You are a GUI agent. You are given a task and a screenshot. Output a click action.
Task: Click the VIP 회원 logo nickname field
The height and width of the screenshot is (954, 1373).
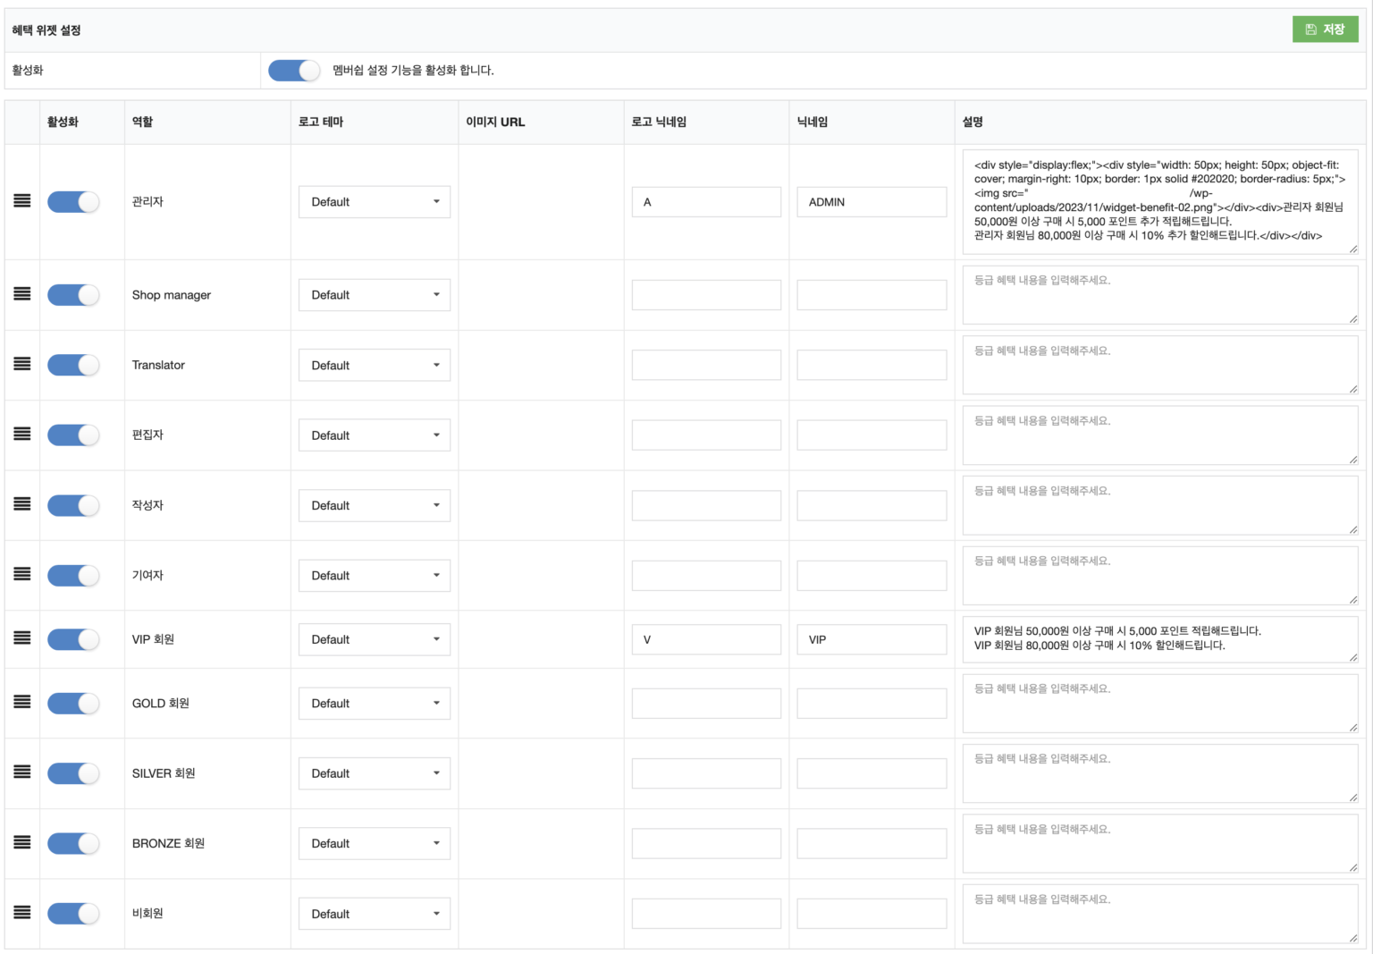tap(706, 639)
